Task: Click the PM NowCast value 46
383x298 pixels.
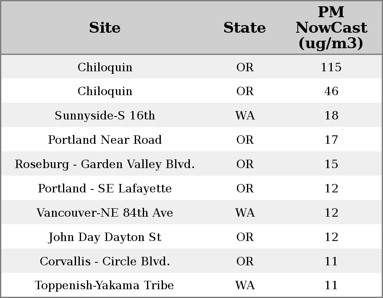Action: [x=331, y=91]
